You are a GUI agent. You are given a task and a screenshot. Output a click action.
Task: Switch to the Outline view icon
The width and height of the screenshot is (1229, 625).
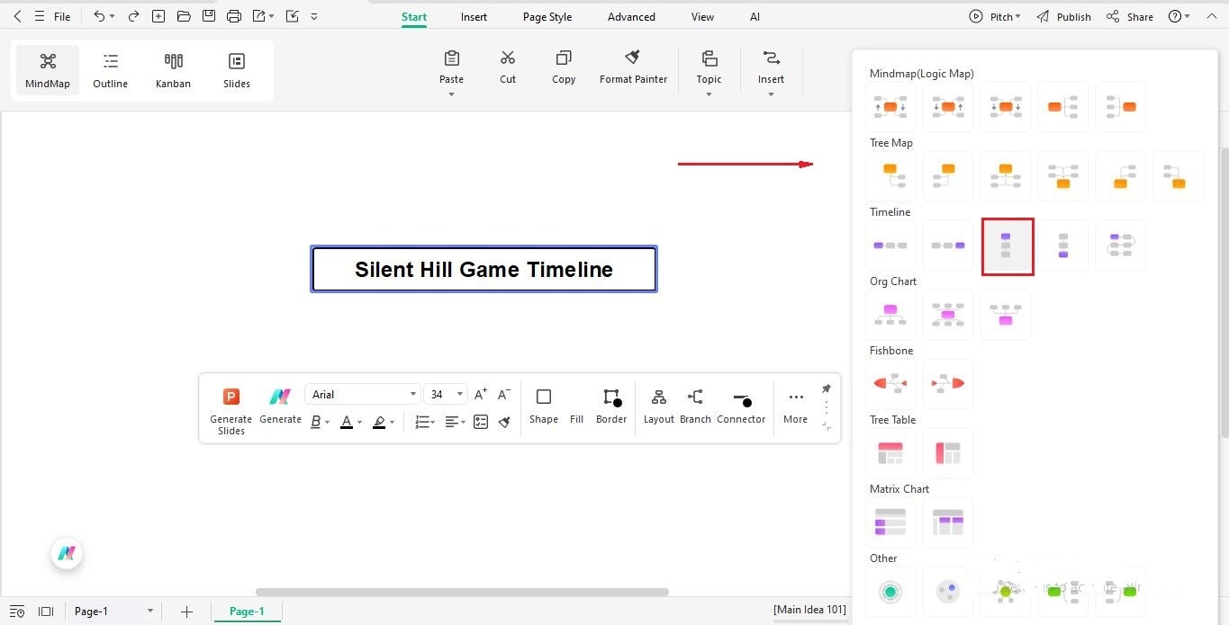pyautogui.click(x=110, y=69)
